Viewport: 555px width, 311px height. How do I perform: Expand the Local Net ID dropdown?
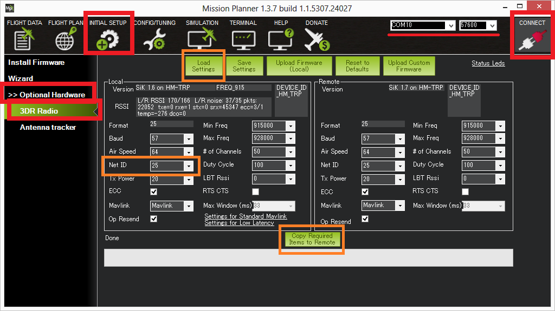click(x=189, y=166)
